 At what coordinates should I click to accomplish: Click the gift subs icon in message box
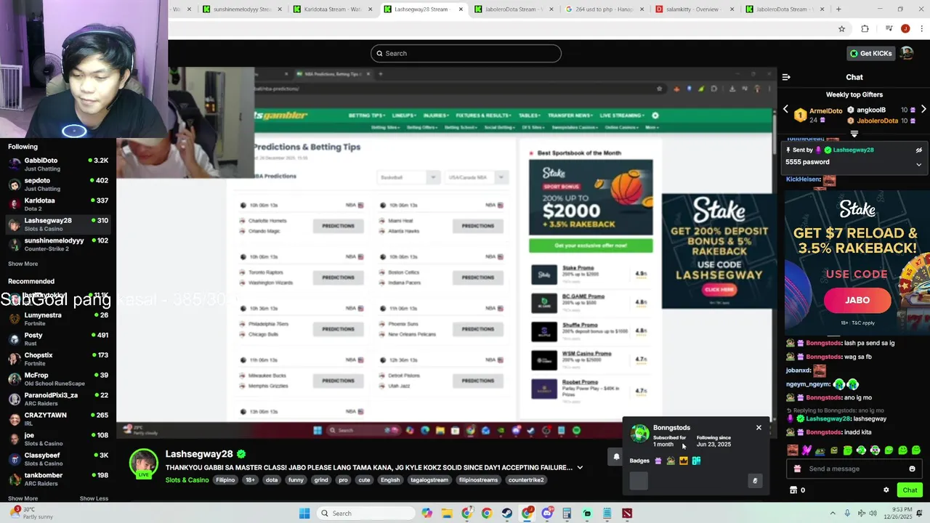point(797,469)
